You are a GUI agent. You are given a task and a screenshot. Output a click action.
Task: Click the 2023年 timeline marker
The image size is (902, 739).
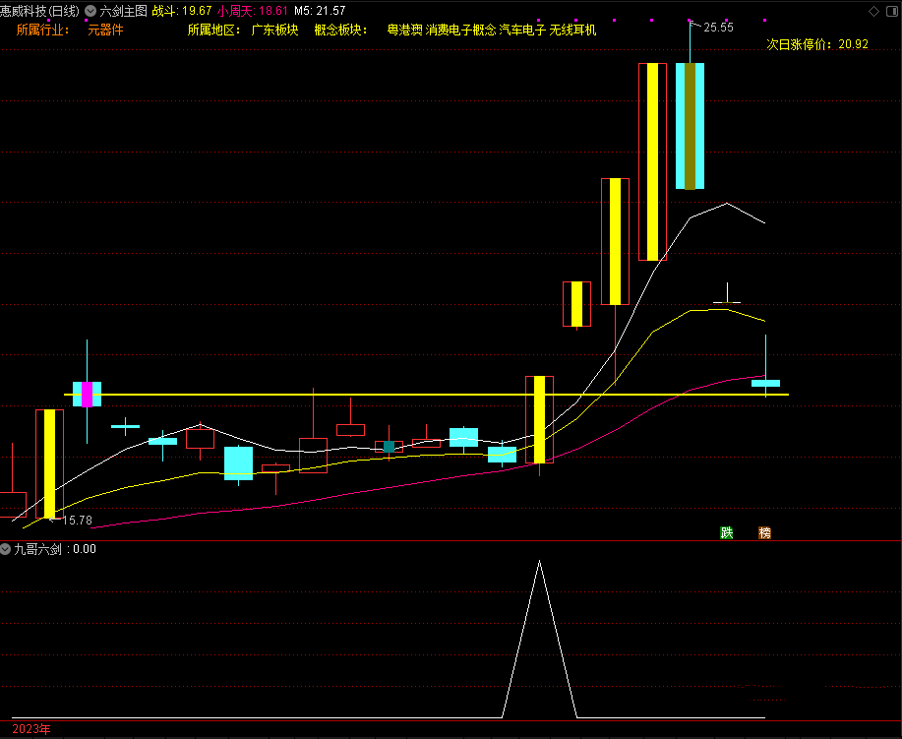(x=30, y=729)
